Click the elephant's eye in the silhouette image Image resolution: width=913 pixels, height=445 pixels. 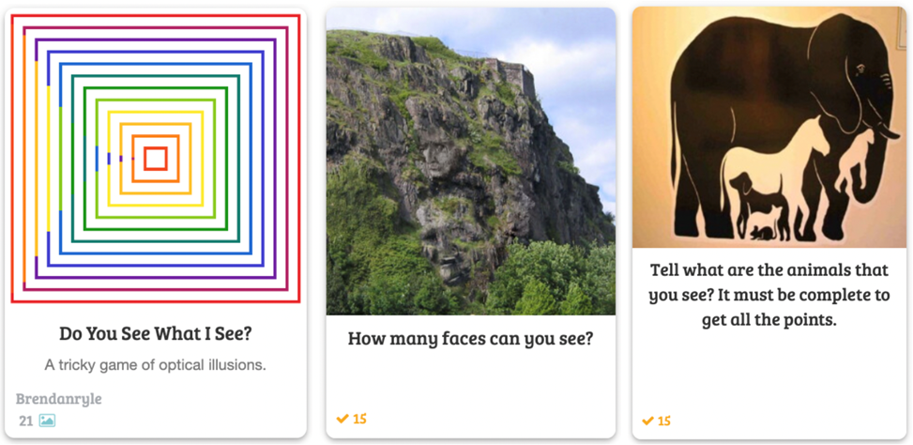click(860, 69)
